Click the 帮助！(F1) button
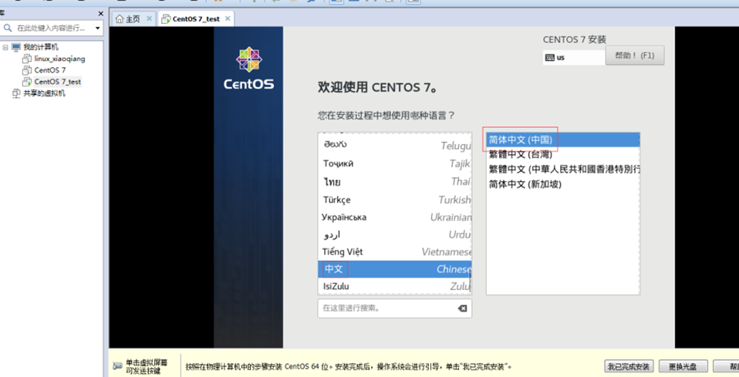The width and height of the screenshot is (739, 377). tap(635, 56)
